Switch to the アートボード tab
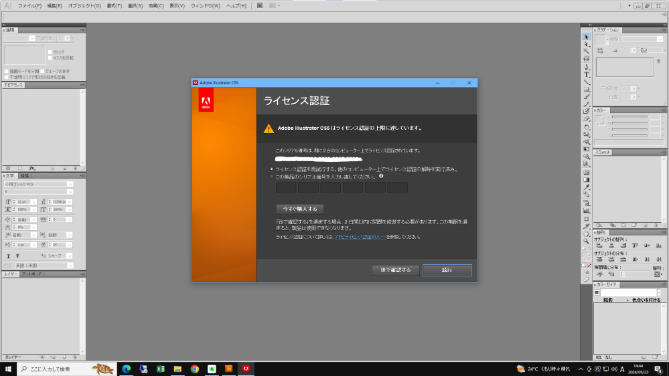Screen dimensions: 669x376 32,274
